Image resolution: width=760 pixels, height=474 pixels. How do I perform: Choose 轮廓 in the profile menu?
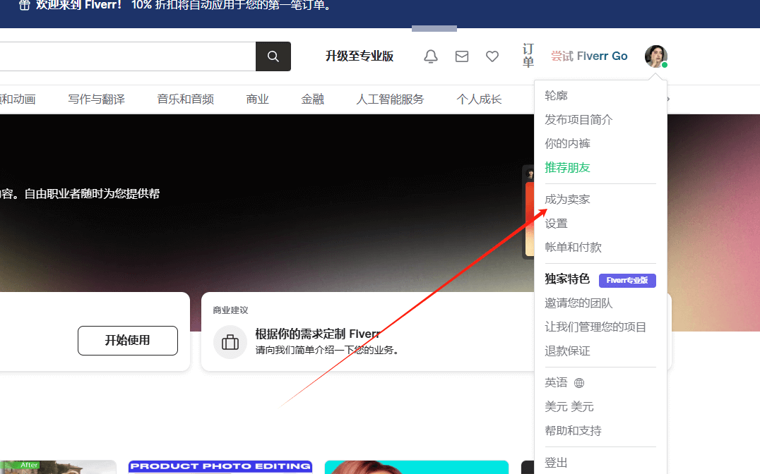[556, 95]
